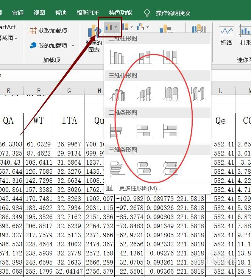This screenshot has width=251, height=277.
Task: Click the 推荐的图表 recommended charts button
Action: click(x=94, y=39)
